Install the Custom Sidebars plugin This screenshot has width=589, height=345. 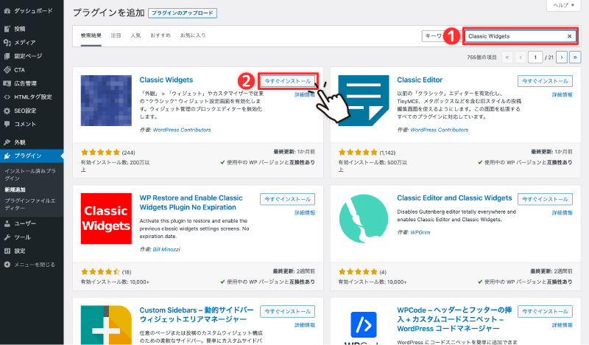tap(288, 311)
